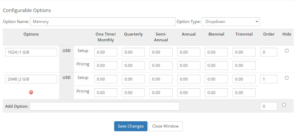Select 2048|2 GiB Pricing Biennial field
Image resolution: width=297 pixels, height=138 pixels.
pos(216,93)
